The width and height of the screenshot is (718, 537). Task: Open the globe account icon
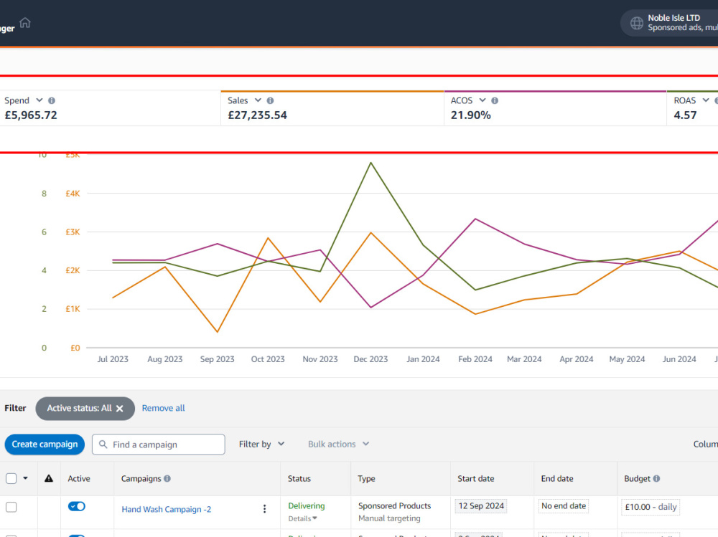tap(636, 23)
